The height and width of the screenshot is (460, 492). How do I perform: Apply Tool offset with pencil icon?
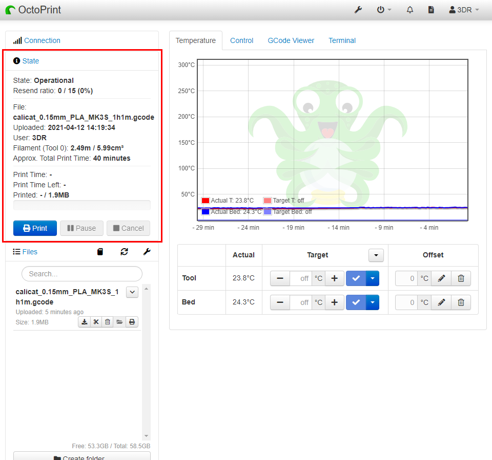pos(441,278)
